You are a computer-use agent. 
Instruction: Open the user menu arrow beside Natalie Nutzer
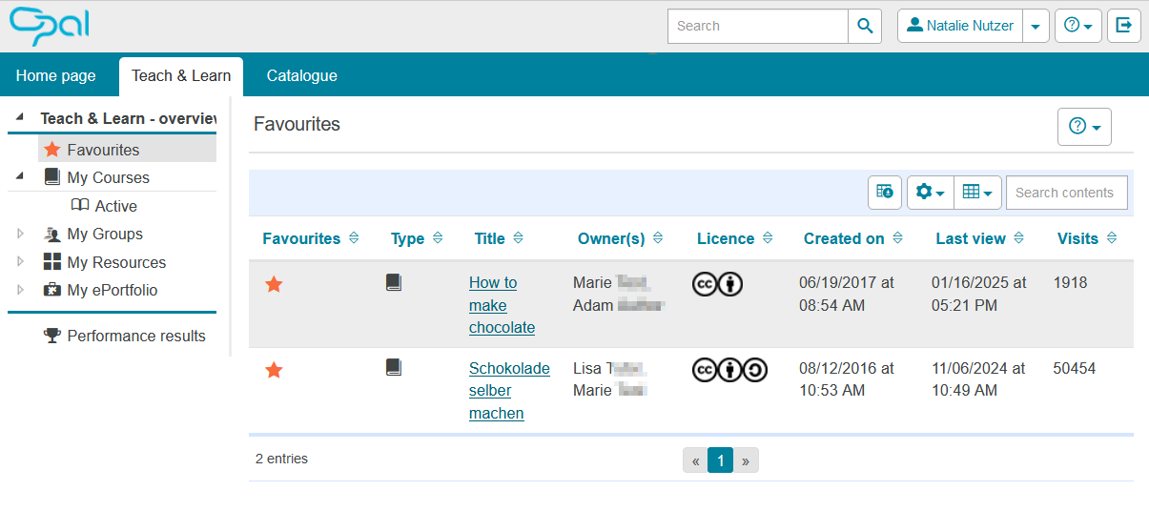pyautogui.click(x=1036, y=27)
